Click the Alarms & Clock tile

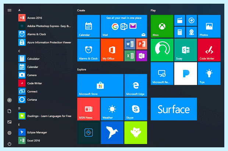pyautogui.click(x=89, y=50)
